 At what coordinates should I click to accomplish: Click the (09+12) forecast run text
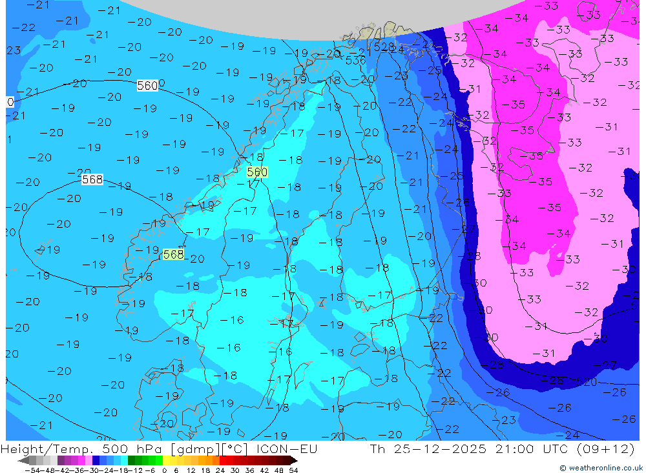tap(605, 448)
